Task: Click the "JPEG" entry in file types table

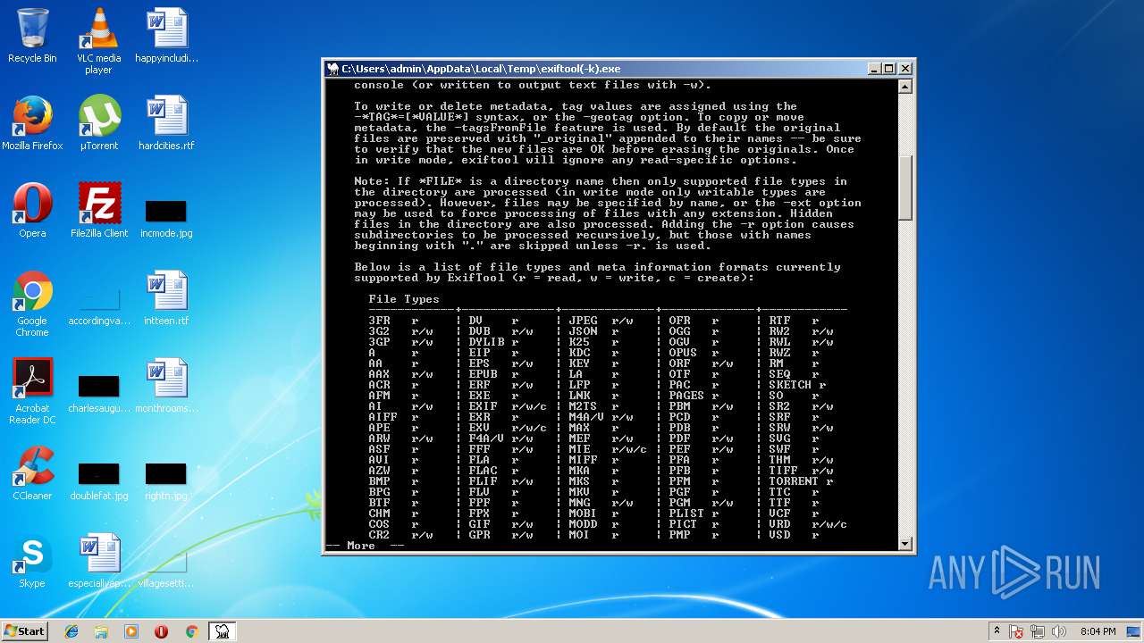Action: pyautogui.click(x=583, y=321)
